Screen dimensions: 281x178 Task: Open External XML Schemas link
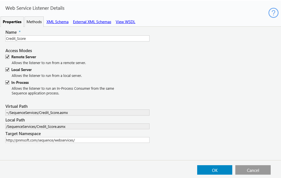(92, 22)
